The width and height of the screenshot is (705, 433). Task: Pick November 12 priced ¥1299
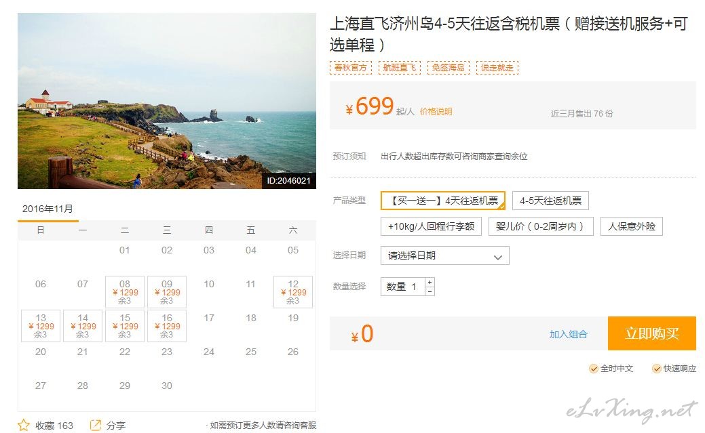293,292
